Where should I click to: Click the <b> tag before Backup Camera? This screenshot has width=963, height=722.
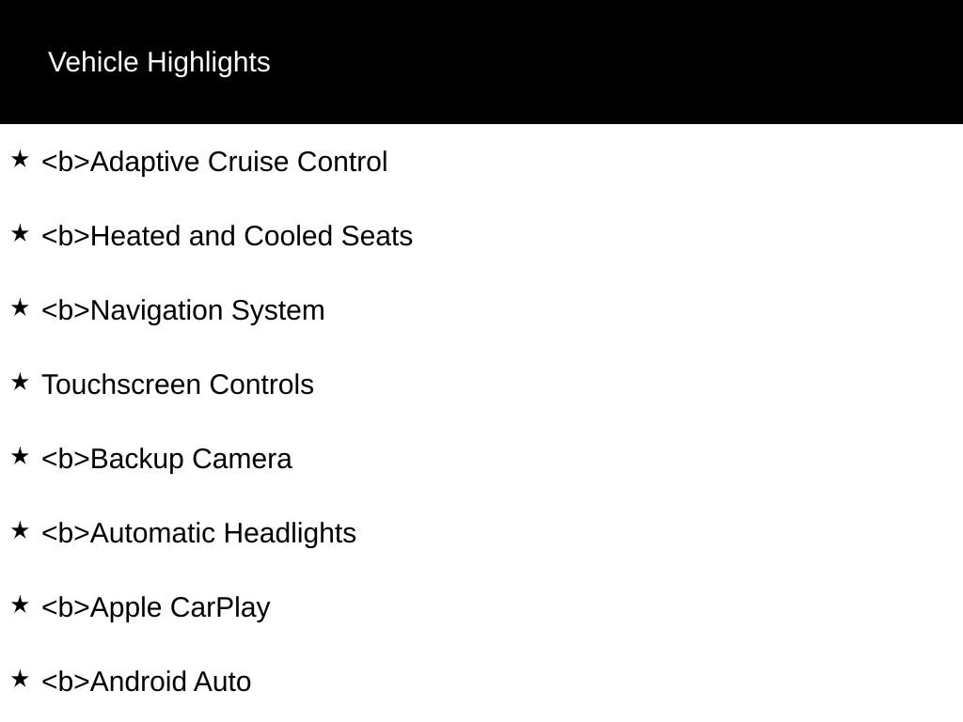[66, 459]
